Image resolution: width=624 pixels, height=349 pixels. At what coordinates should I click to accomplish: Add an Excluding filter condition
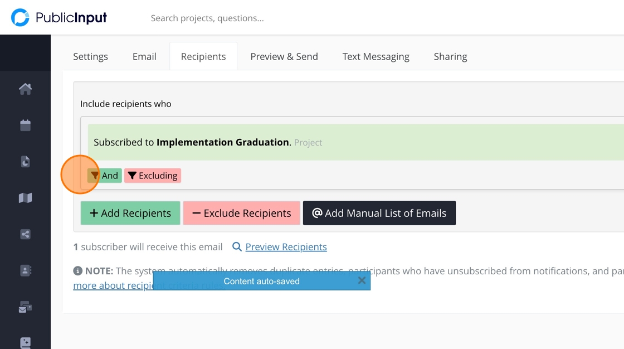153,176
